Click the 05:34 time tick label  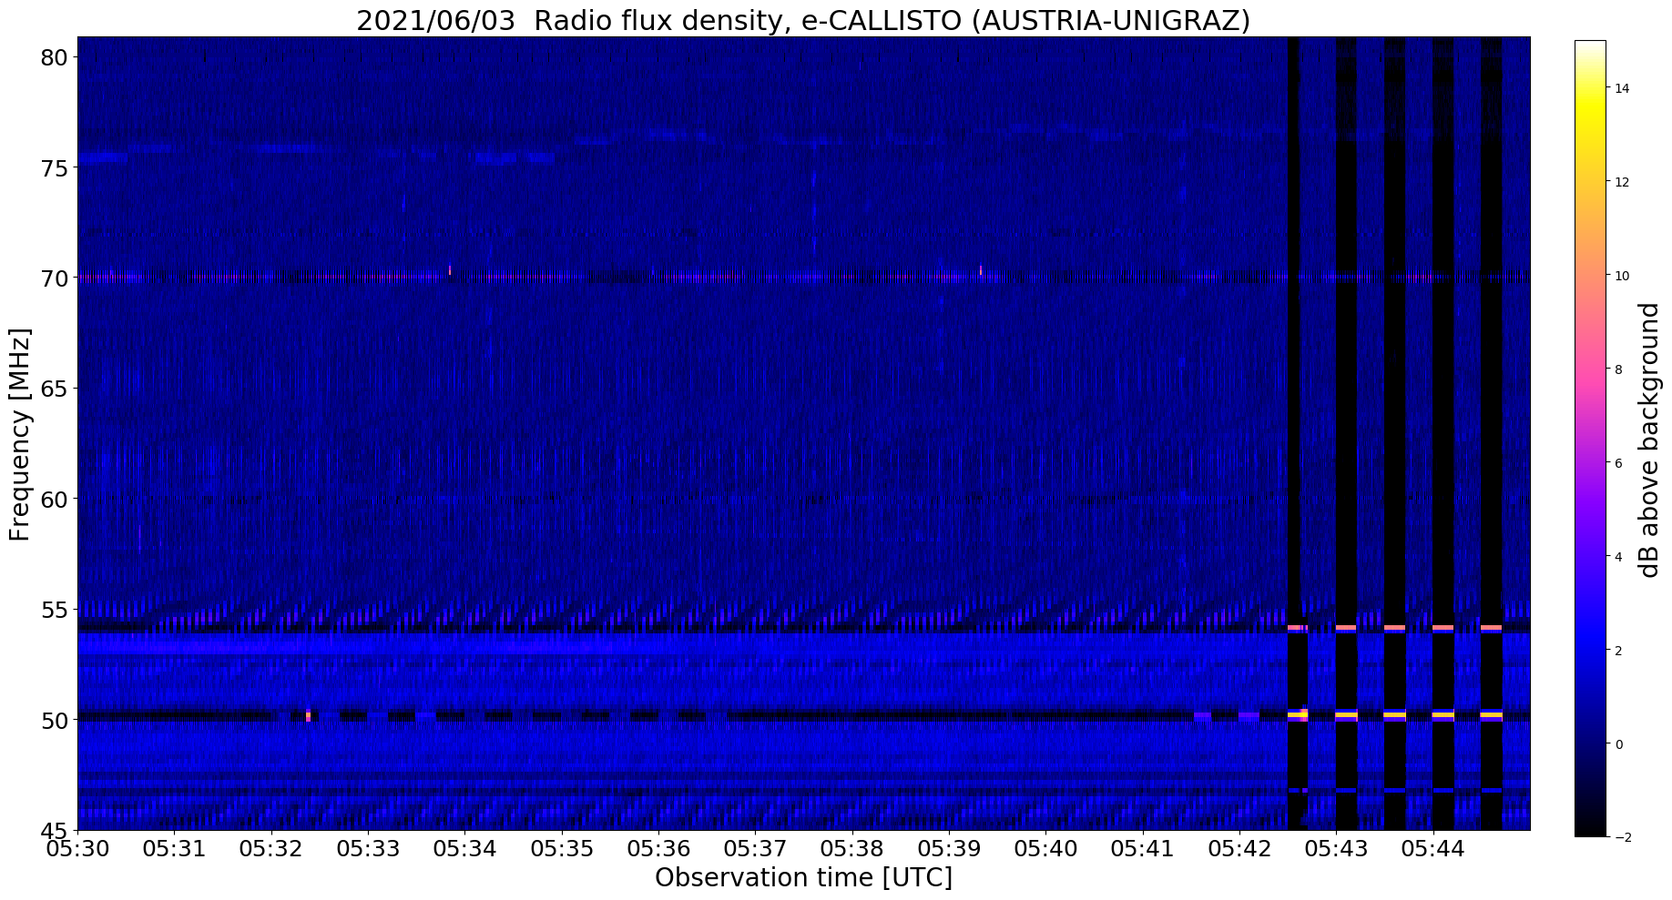tap(464, 849)
